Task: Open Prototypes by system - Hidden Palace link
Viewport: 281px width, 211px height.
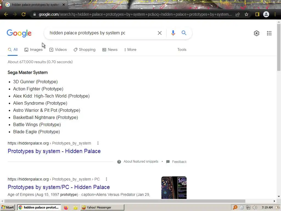Action: 54,151
